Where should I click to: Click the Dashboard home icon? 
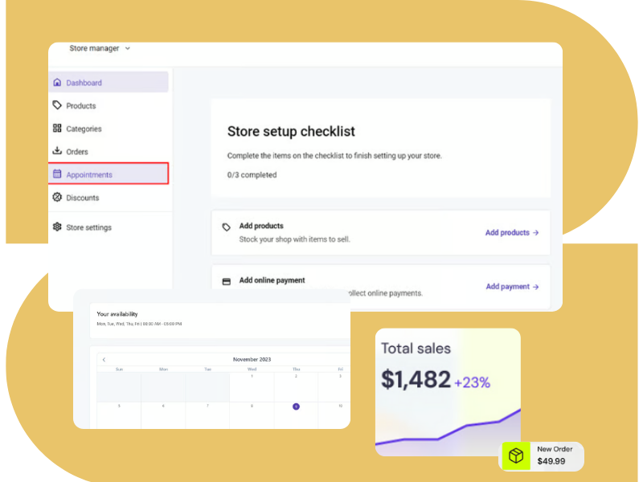(x=57, y=83)
